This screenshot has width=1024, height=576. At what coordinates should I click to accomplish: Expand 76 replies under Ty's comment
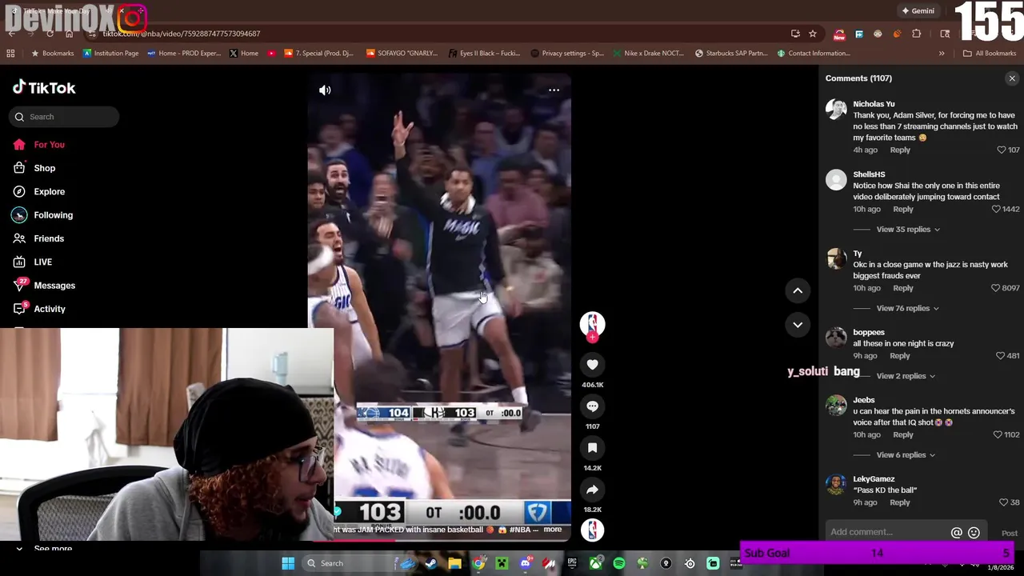tap(908, 309)
